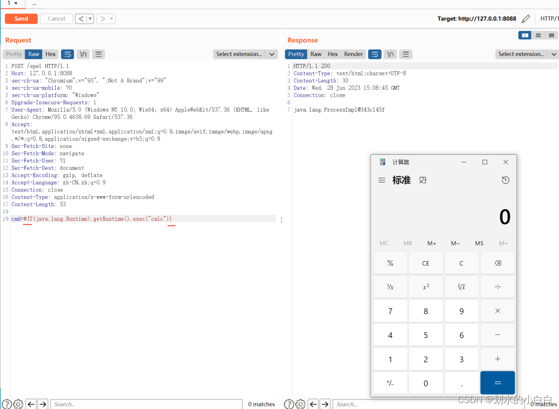
Task: Click the decimal point key in Calculator
Action: (x=461, y=383)
